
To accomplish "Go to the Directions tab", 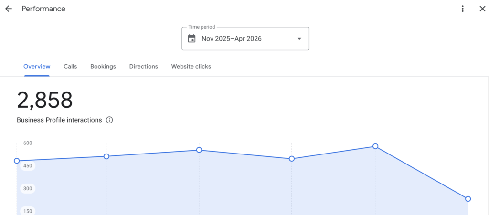I will tap(143, 67).
